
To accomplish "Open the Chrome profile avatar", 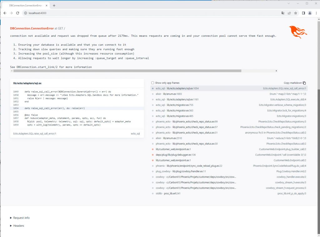I will coord(310,13).
